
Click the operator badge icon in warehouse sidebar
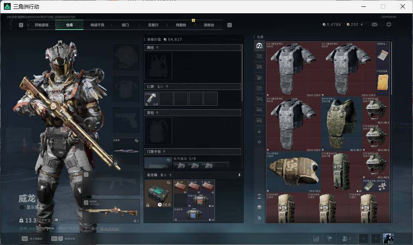pos(259,196)
